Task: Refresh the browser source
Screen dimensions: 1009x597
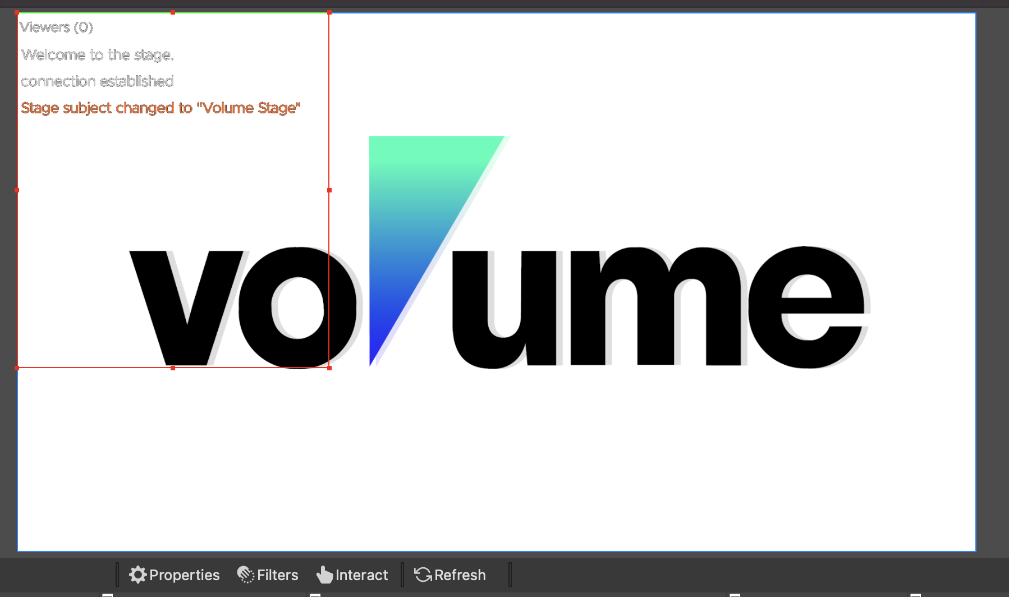Action: (x=450, y=575)
